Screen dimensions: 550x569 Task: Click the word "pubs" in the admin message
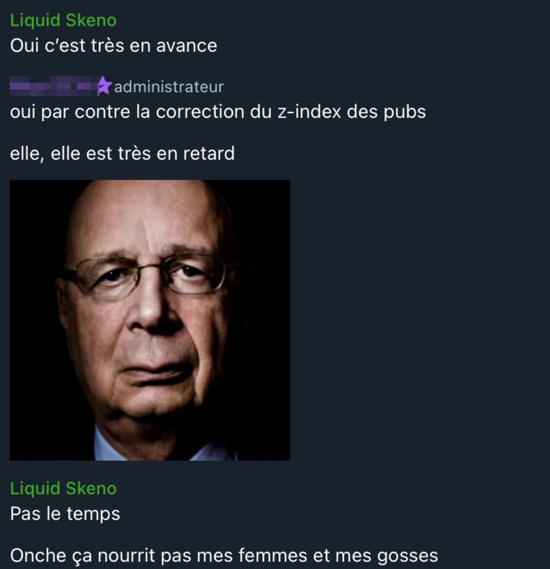point(404,112)
